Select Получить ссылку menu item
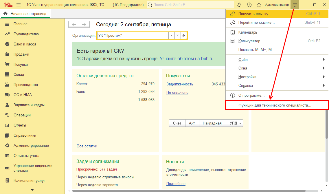Screen dimensions: 329x194 (x=277, y=14)
